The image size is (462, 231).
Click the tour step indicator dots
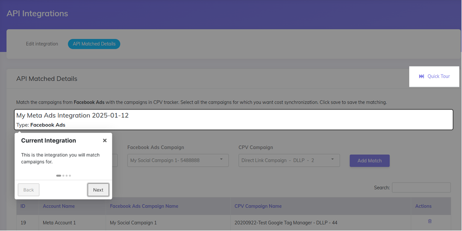click(63, 176)
